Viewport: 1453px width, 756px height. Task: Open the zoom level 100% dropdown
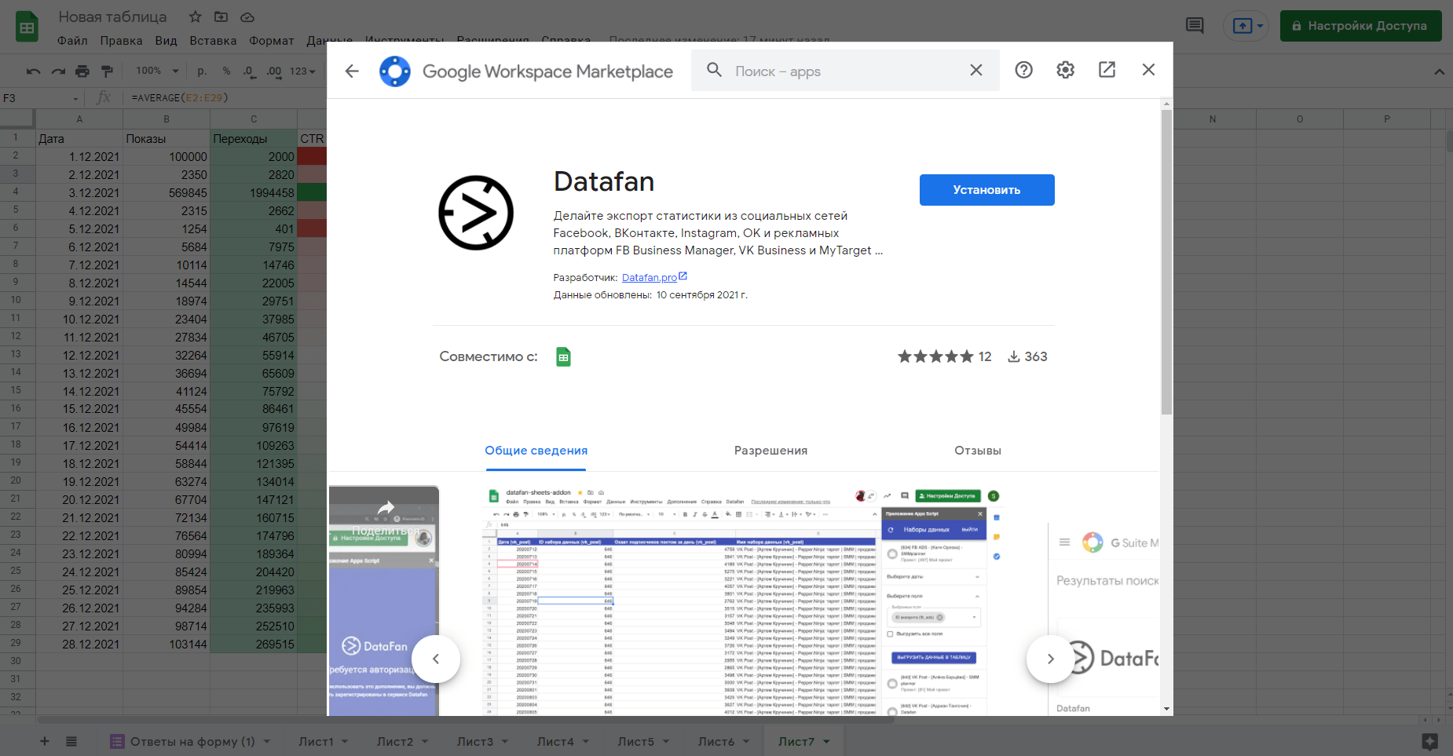click(x=157, y=71)
